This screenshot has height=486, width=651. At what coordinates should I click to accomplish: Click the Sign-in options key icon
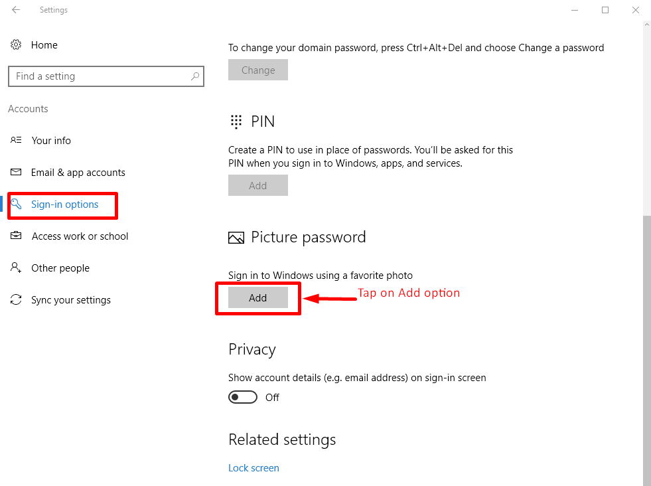tap(16, 204)
